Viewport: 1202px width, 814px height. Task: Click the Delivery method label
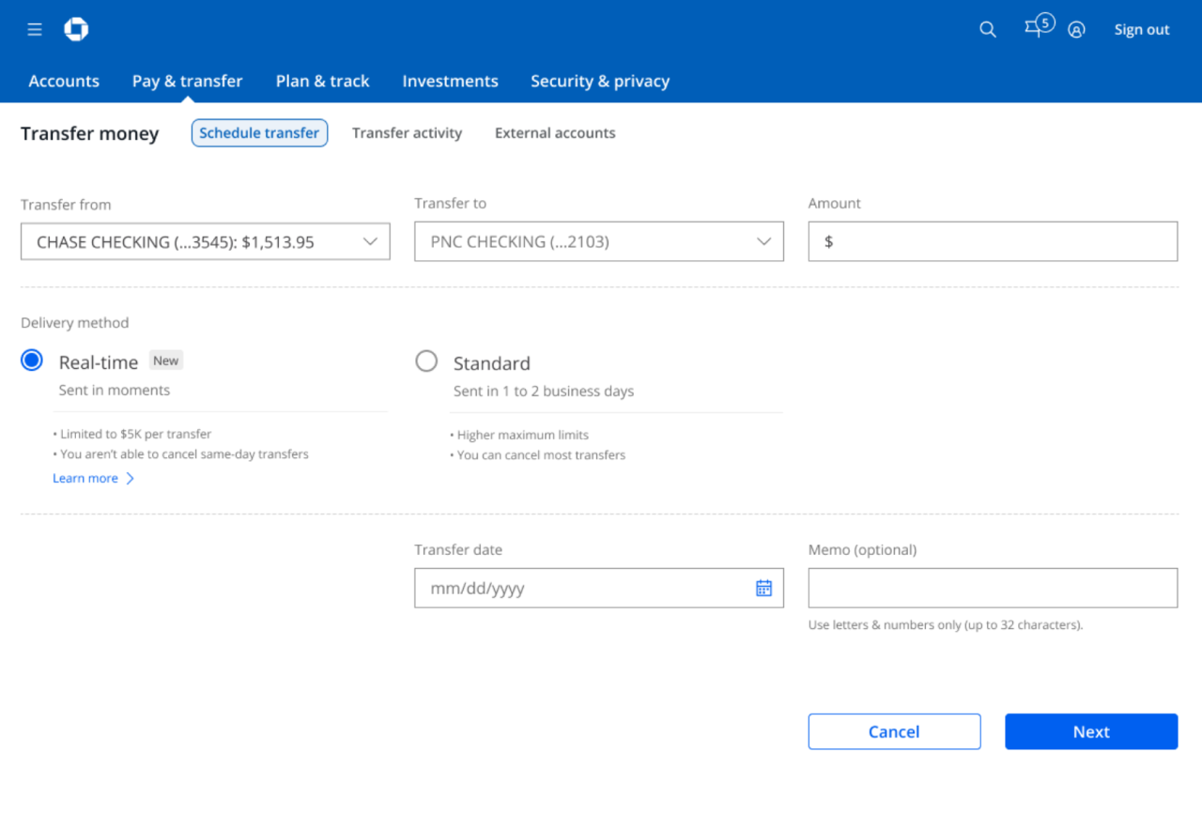click(75, 323)
